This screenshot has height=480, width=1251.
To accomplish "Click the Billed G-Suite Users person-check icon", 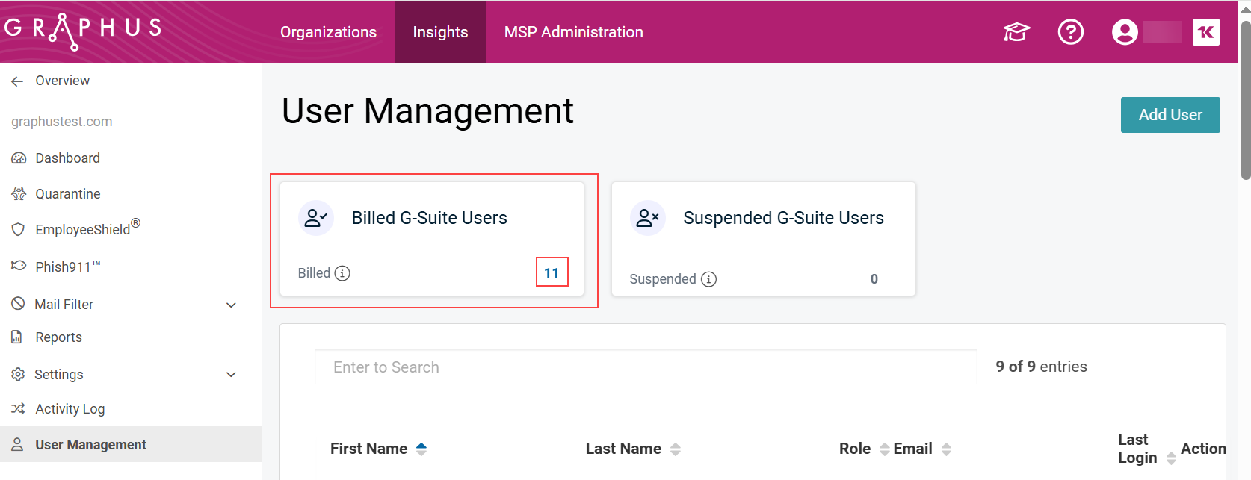I will tap(316, 218).
